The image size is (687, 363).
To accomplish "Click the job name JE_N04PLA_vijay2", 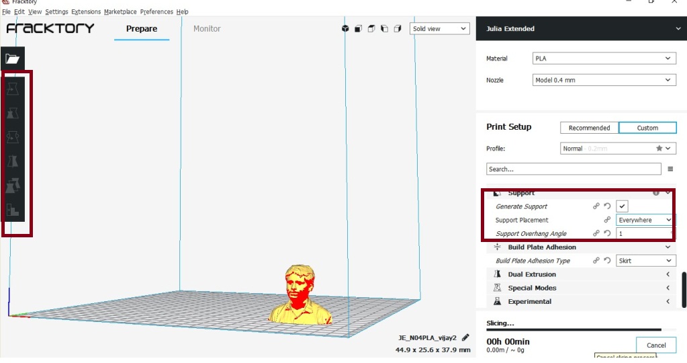I will tap(427, 337).
